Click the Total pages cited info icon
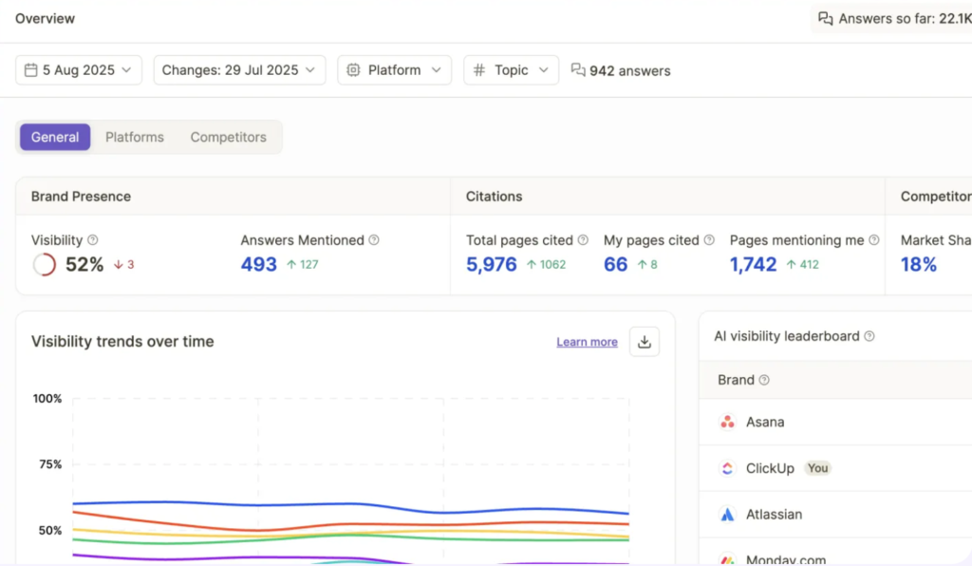 (583, 240)
